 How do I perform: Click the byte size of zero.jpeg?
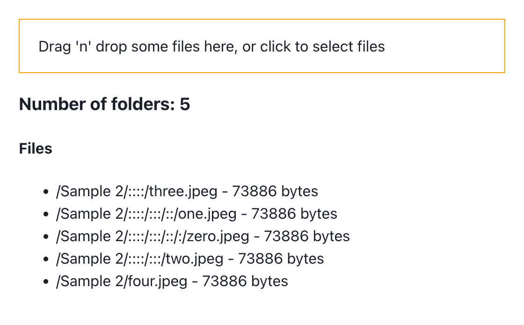pyautogui.click(x=307, y=236)
